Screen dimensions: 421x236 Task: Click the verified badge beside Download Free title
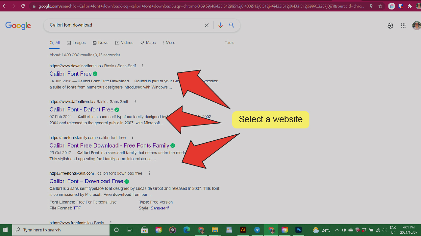coord(127,182)
